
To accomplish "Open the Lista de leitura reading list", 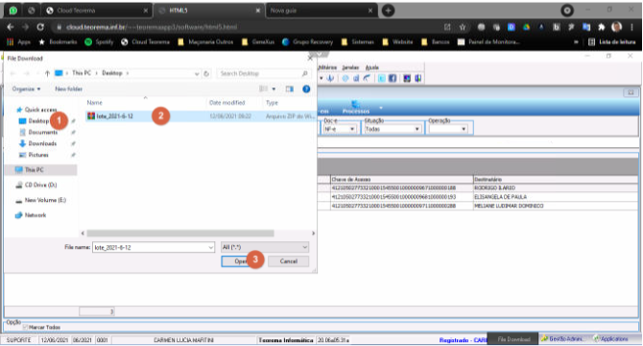I will pos(612,42).
